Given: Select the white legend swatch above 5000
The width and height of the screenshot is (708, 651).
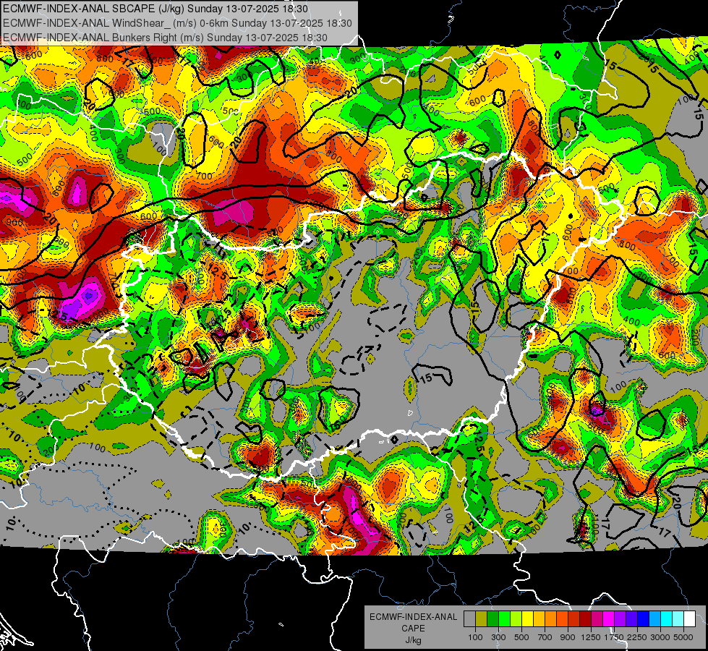Looking at the screenshot, I should 689,619.
